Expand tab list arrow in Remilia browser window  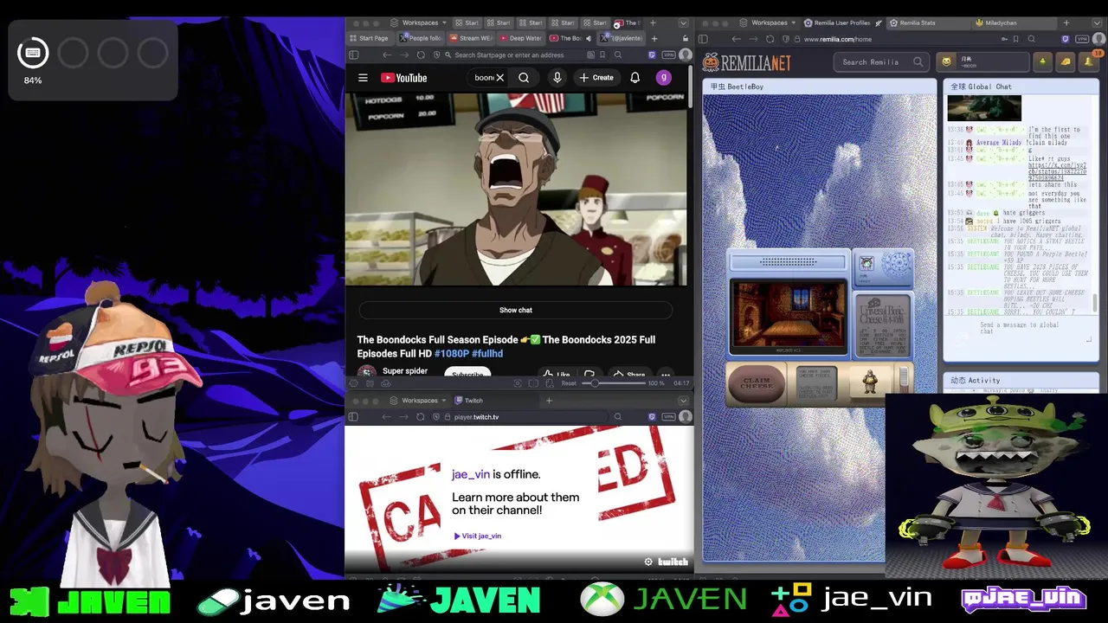(1098, 22)
